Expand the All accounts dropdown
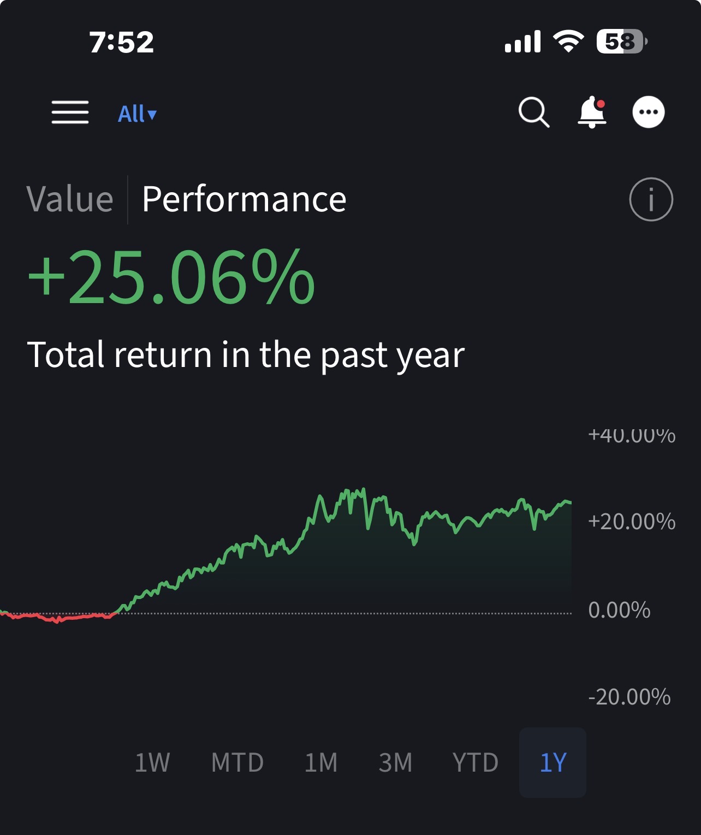The height and width of the screenshot is (835, 701). tap(137, 114)
